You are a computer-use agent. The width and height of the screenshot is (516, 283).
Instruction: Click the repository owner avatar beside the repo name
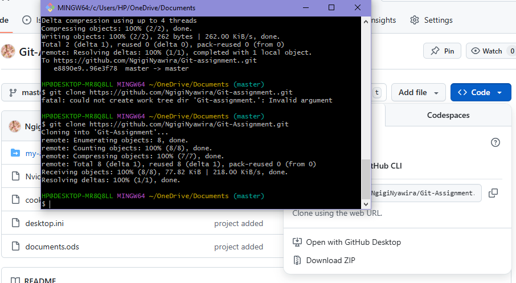click(8, 51)
